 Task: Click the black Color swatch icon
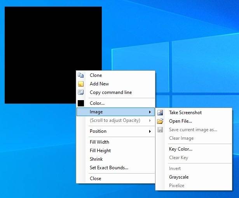pos(80,103)
